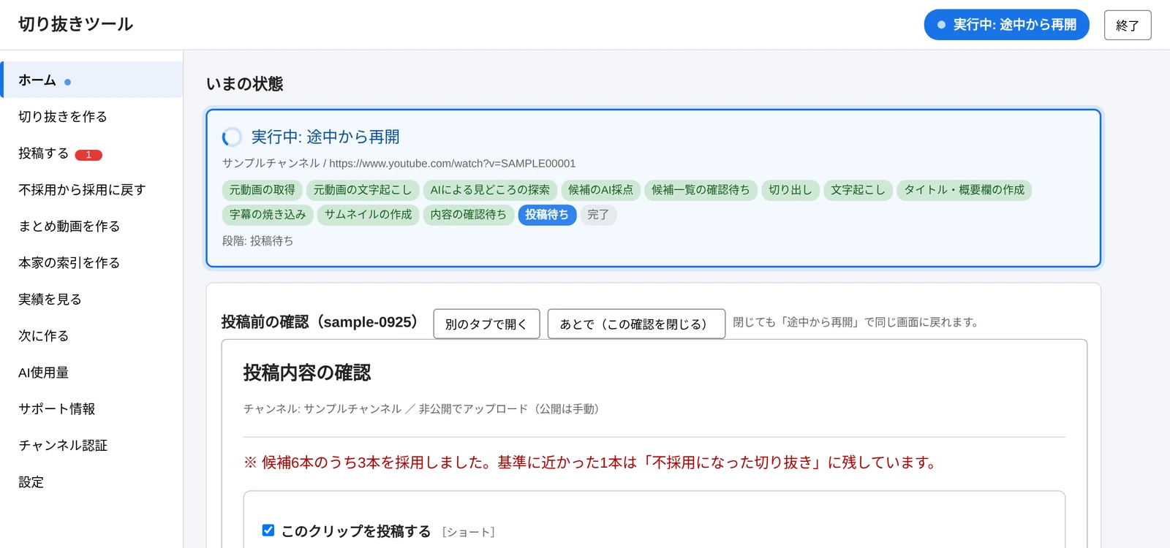Click the red 1 badge beside 投稿する
This screenshot has height=548, width=1170.
pyautogui.click(x=88, y=155)
